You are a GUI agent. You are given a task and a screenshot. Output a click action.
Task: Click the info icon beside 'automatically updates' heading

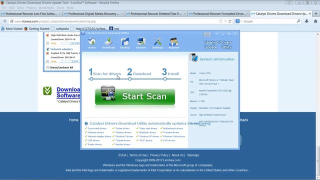(x=86, y=123)
